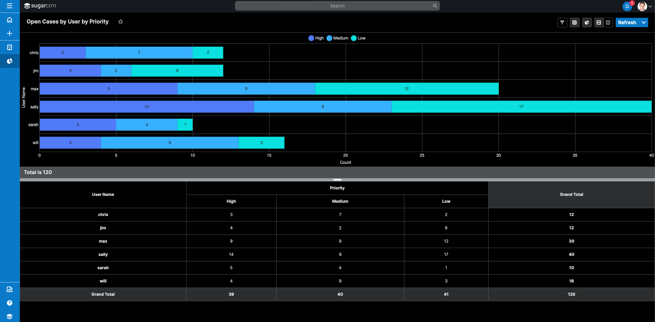Viewport: 655px width, 322px height.
Task: Open the Accounts building icon in sidebar
Action: click(10, 47)
